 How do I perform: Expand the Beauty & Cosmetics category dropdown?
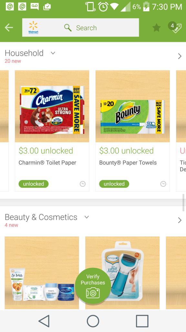[87, 217]
